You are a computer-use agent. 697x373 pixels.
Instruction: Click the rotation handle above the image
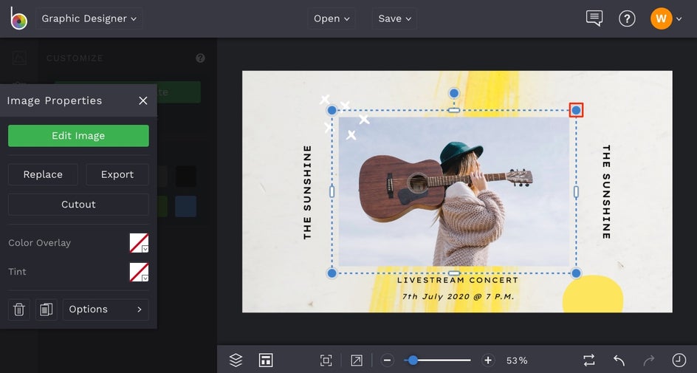454,93
